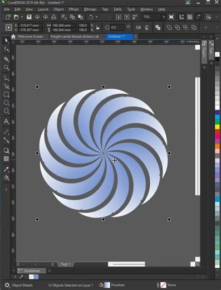The image size is (221, 290).
Task: Click the Print icon
Action: tap(53, 17)
